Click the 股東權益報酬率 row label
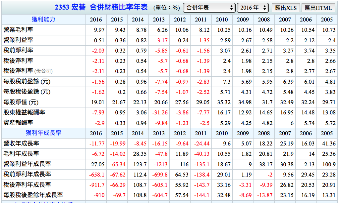The image size is (341, 203). pyautogui.click(x=24, y=112)
